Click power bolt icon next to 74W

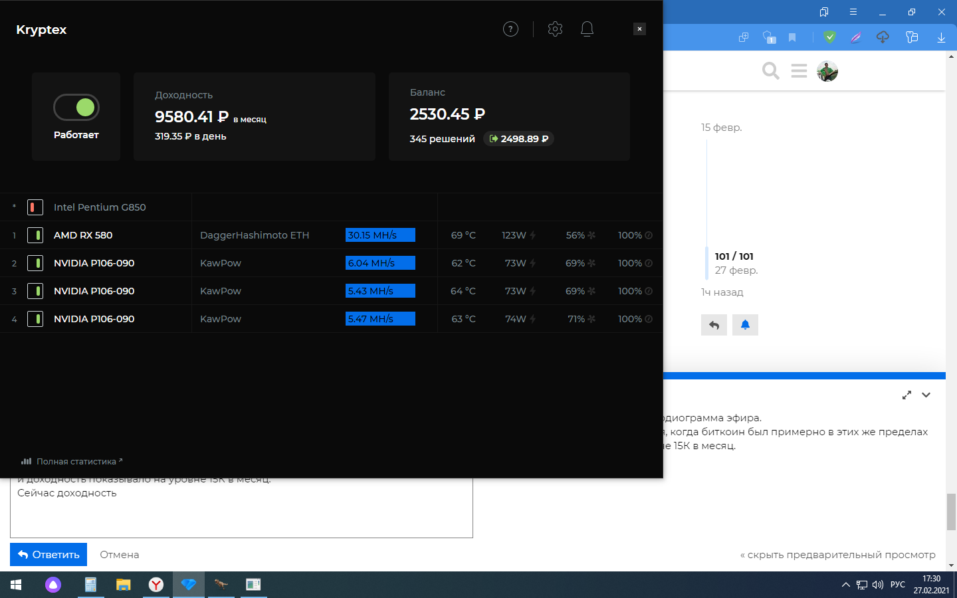533,319
